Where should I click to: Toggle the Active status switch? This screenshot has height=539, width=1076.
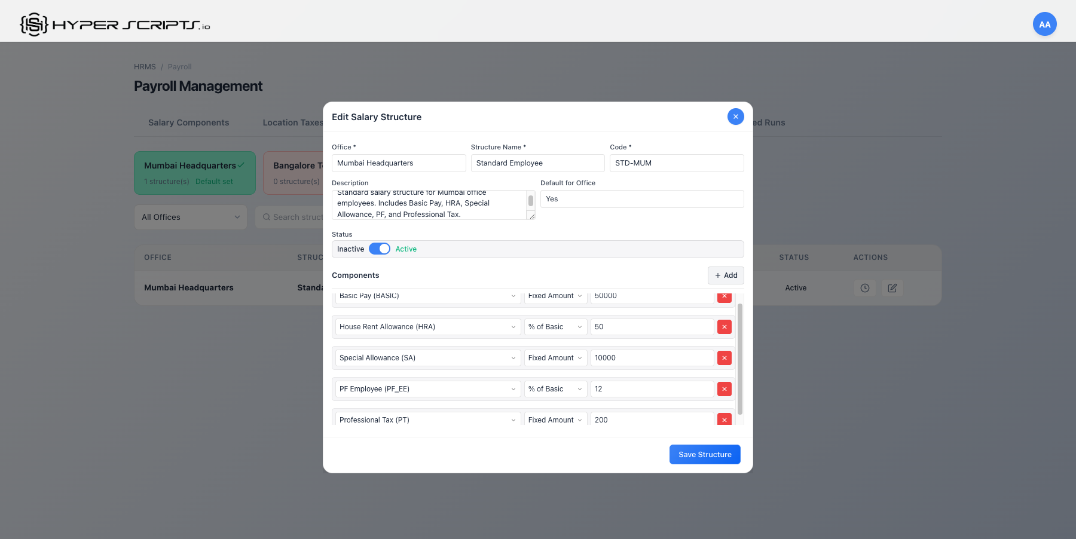[x=379, y=249]
